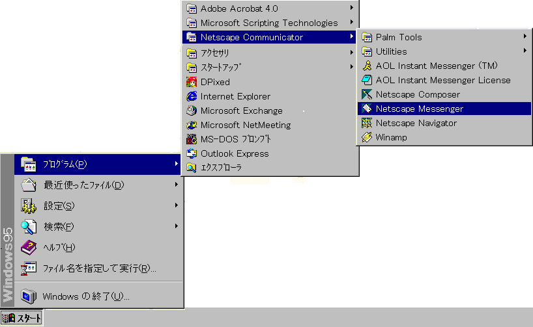Click the AOL Instant Messenger (TM) icon
Screen dimensions: 533x327
point(367,66)
